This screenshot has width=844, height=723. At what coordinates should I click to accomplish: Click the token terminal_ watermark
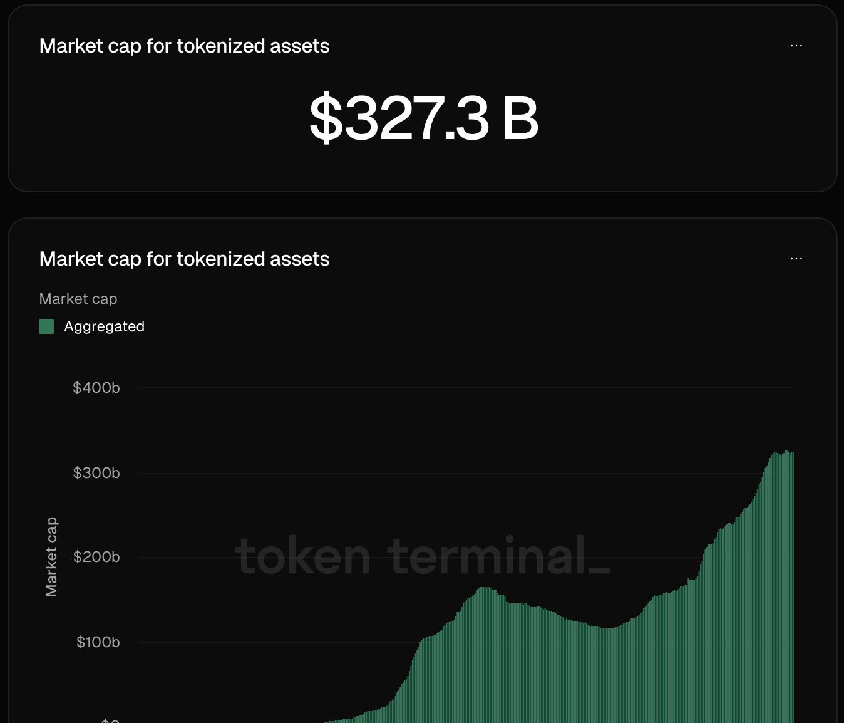[x=423, y=556]
